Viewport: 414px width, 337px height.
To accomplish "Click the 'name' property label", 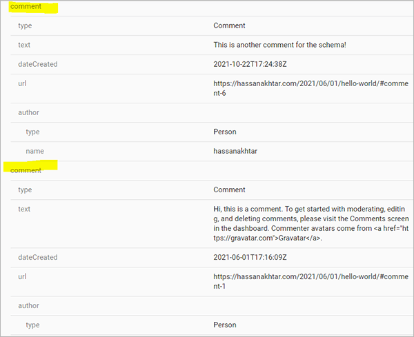I will click(35, 150).
